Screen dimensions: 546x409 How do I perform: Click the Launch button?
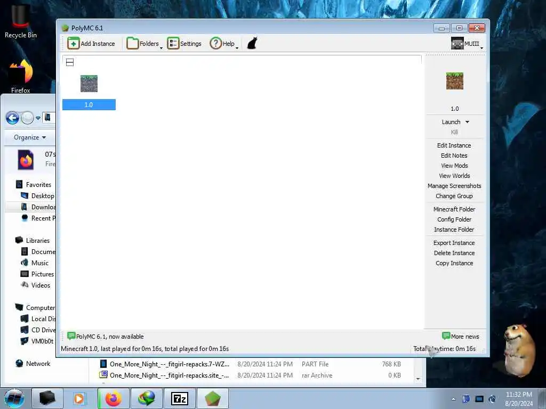451,122
